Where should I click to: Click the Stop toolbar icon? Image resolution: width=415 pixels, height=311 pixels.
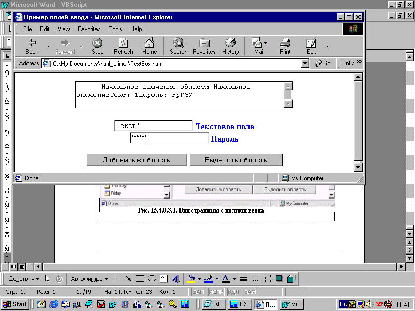coord(98,46)
